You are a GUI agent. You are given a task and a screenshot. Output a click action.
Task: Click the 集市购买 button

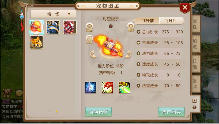(x=171, y=112)
